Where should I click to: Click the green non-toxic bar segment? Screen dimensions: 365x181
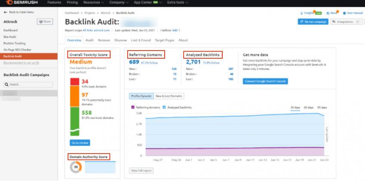[x=75, y=121]
